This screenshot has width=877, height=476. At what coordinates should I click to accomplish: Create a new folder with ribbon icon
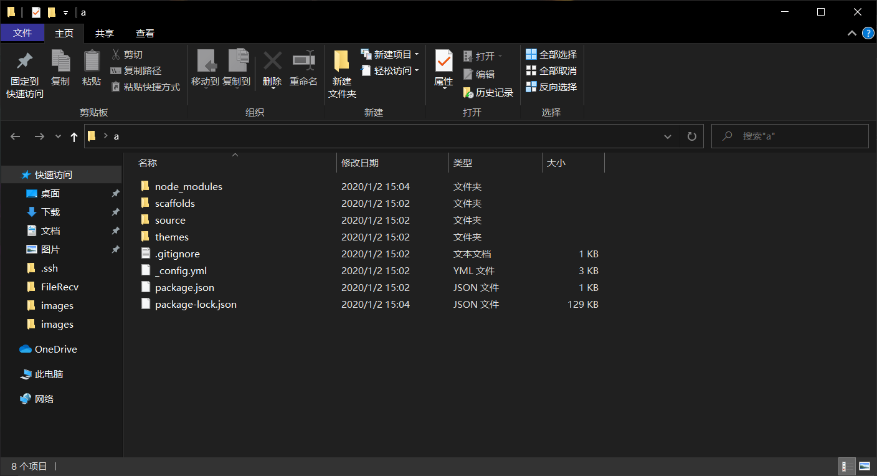[341, 61]
